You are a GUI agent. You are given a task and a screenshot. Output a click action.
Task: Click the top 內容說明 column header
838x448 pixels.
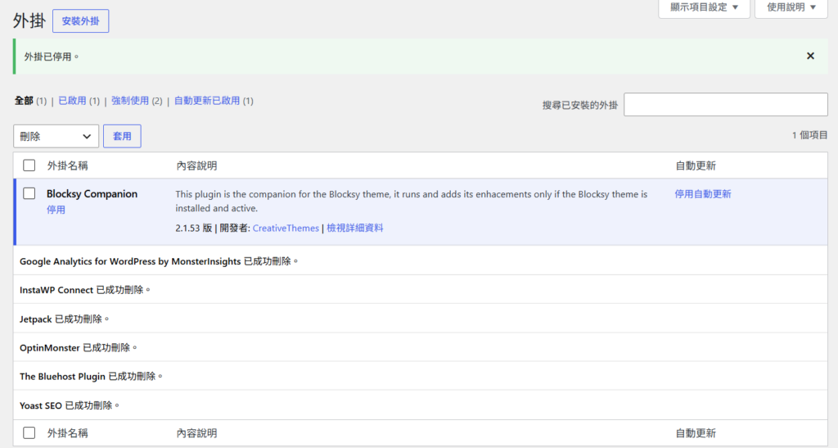(x=196, y=165)
